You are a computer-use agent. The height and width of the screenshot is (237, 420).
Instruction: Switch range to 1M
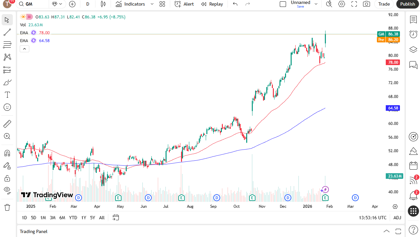[x=43, y=218]
